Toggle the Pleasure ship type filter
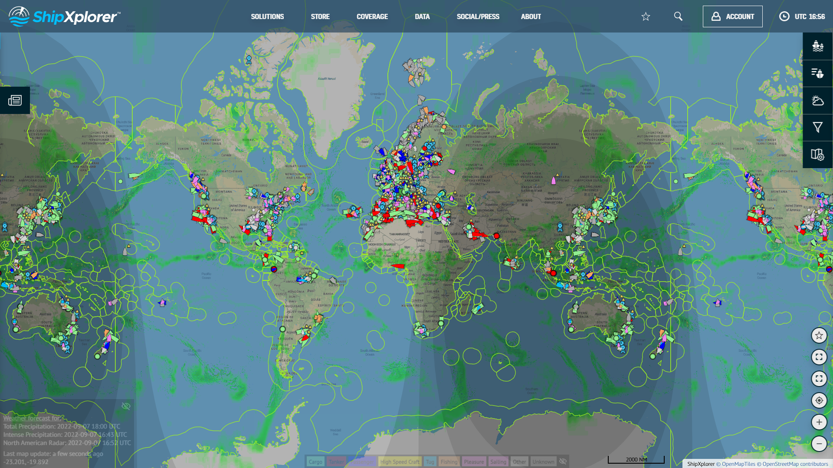The height and width of the screenshot is (468, 833). click(474, 461)
